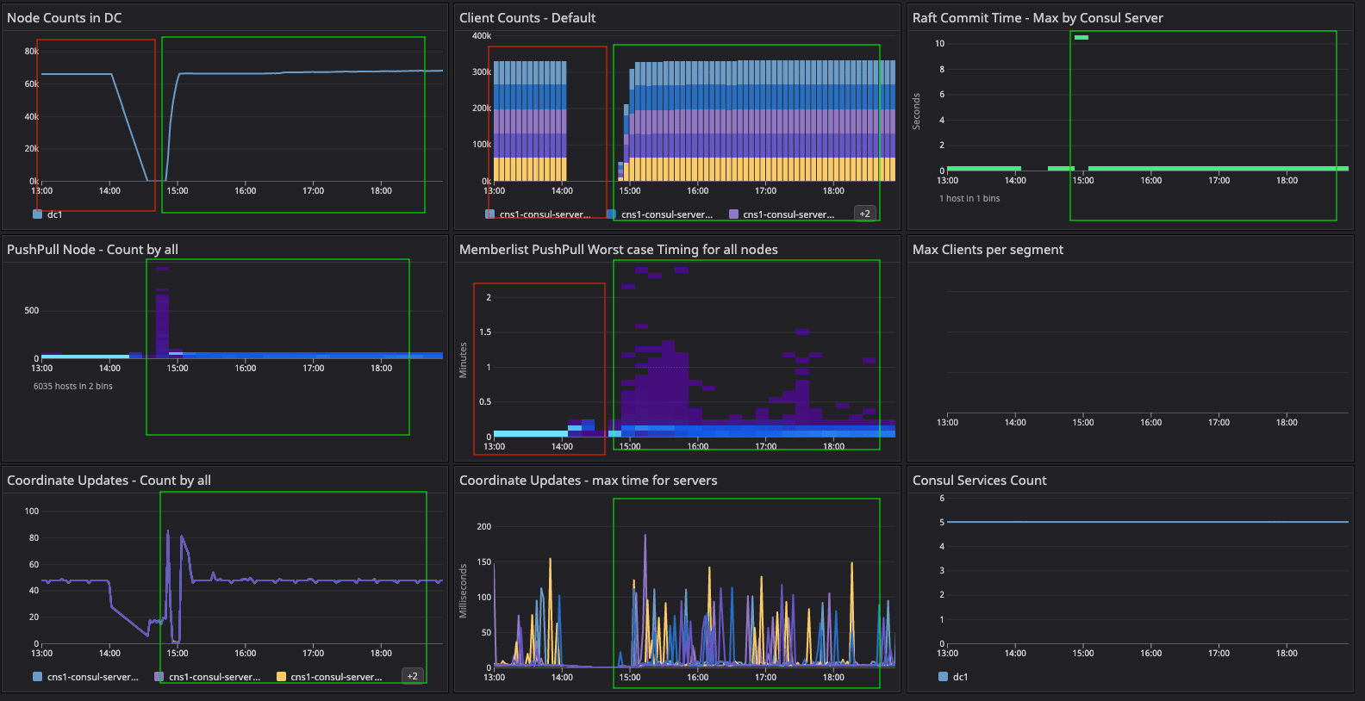Click the yellow legend swatch in Coordinate Updates
Screen dimensions: 1365x701
(281, 677)
